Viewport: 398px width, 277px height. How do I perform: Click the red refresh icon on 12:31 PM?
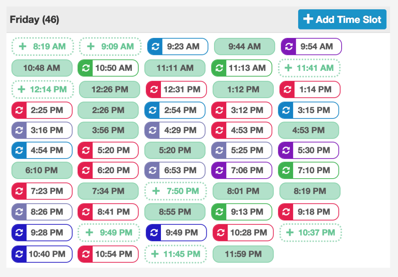tap(154, 89)
